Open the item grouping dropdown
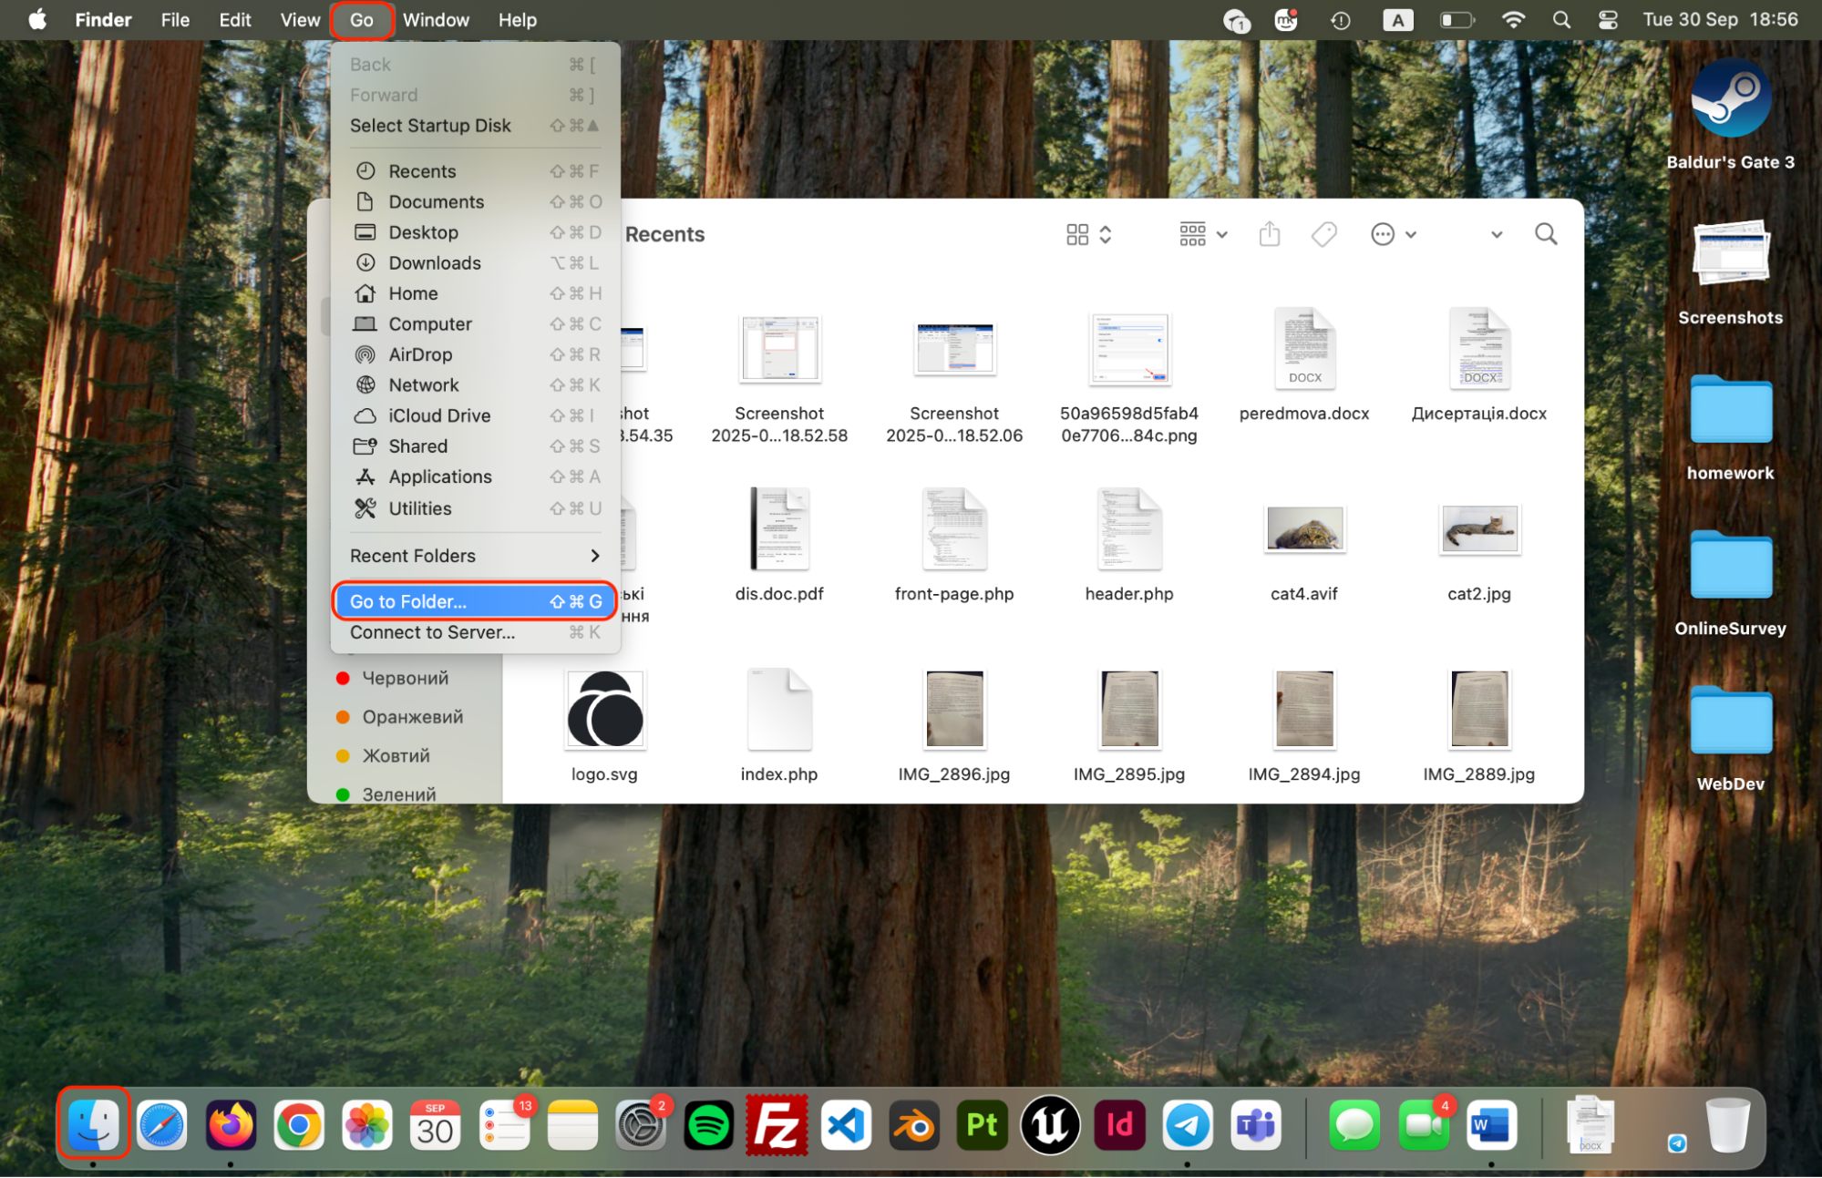This screenshot has width=1822, height=1178. (1201, 234)
